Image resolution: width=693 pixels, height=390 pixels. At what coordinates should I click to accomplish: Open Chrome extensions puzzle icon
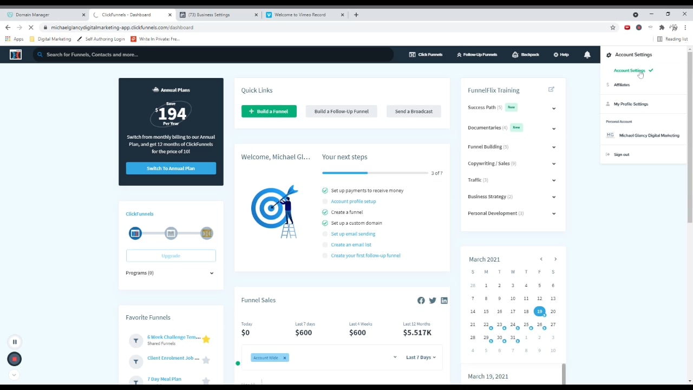[662, 28]
